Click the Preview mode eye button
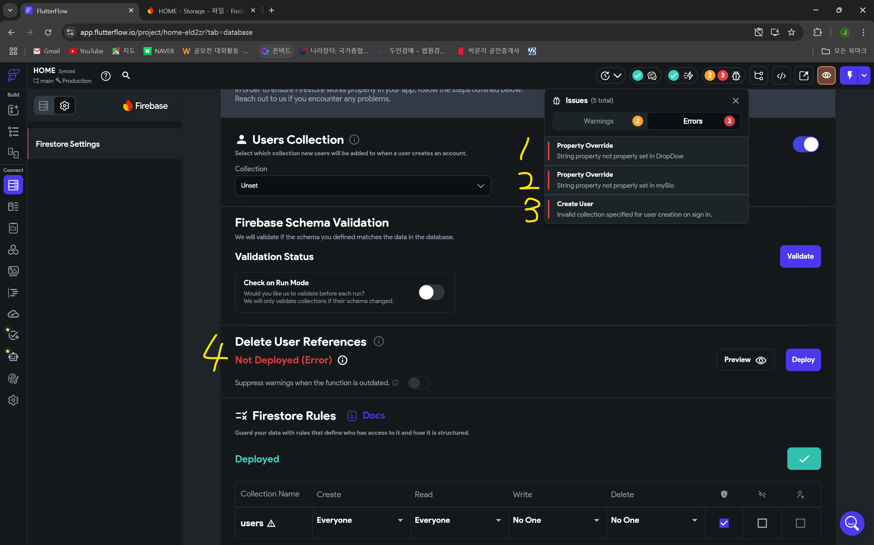The height and width of the screenshot is (545, 874). 827,76
